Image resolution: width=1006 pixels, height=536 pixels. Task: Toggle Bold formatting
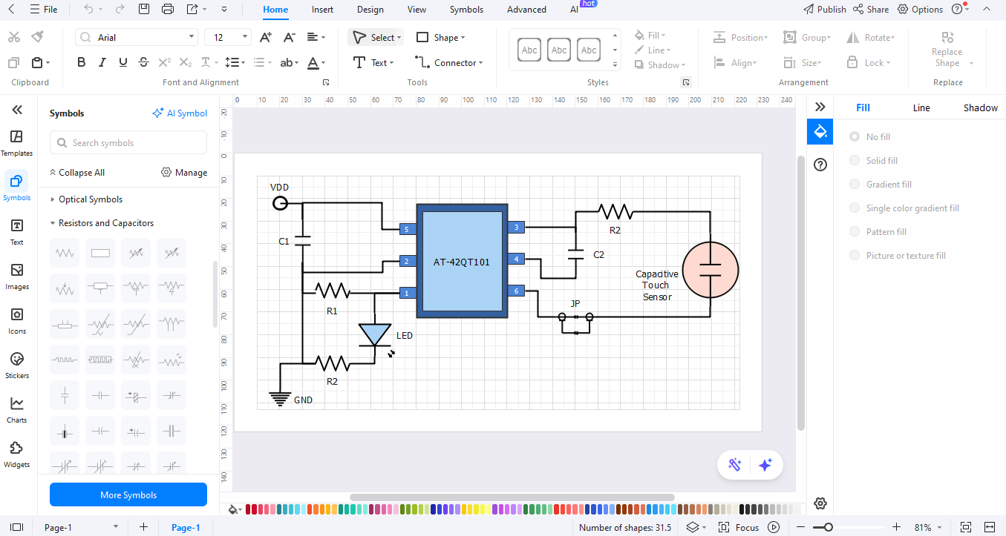pyautogui.click(x=82, y=62)
